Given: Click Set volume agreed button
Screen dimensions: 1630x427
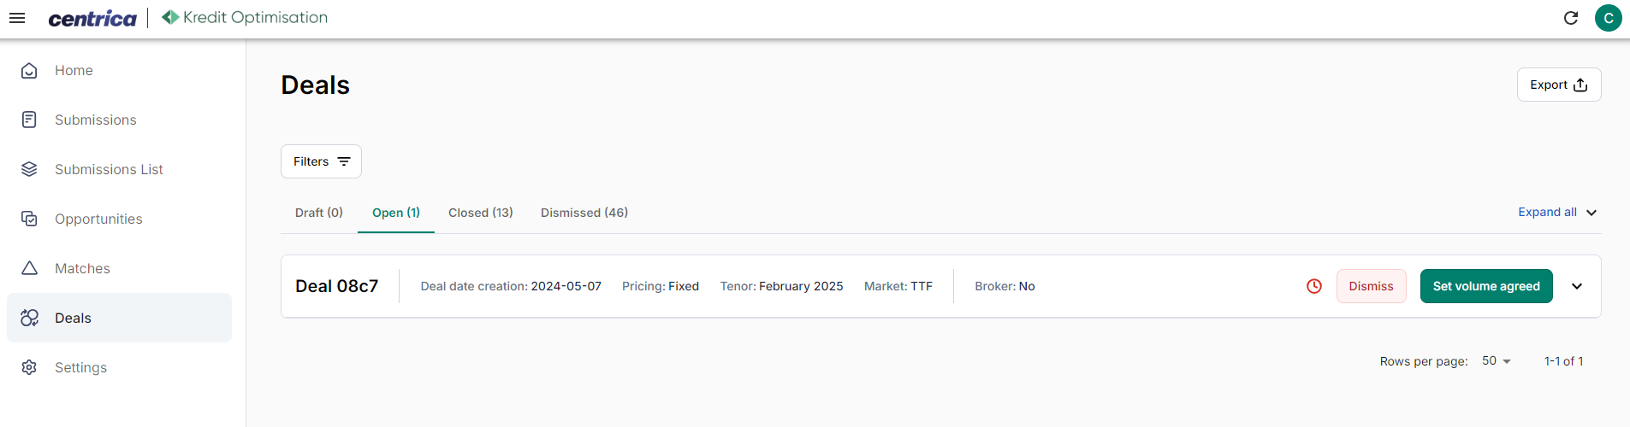Looking at the screenshot, I should point(1486,286).
